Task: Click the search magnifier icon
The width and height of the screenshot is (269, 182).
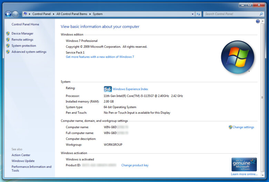Action: click(261, 14)
